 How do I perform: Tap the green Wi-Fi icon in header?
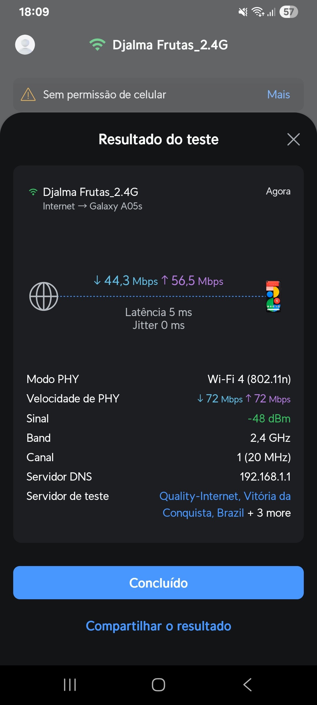pos(97,45)
